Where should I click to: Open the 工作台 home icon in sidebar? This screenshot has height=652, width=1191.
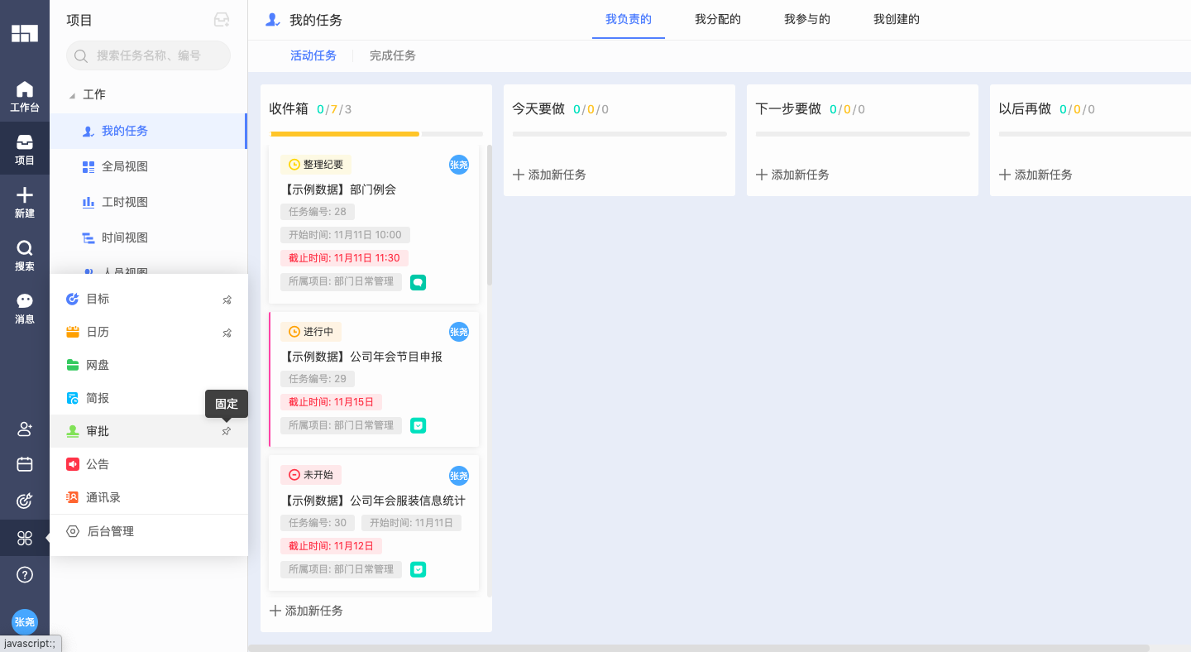tap(25, 96)
